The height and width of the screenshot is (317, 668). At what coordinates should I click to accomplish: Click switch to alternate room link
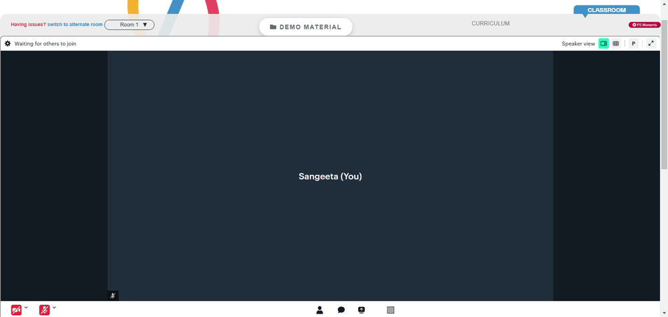(x=75, y=25)
